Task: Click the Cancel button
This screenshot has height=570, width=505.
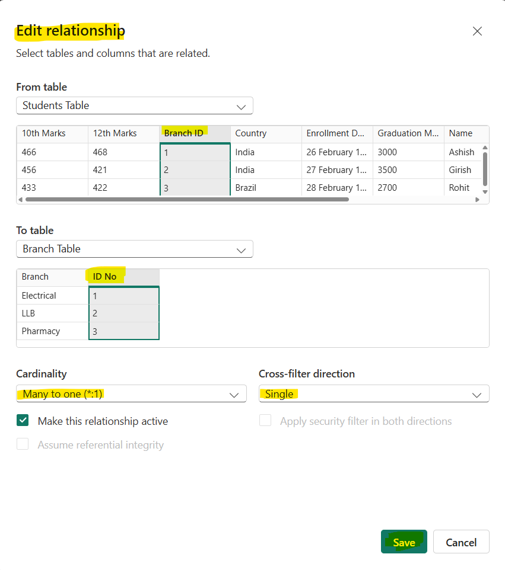Action: [461, 542]
